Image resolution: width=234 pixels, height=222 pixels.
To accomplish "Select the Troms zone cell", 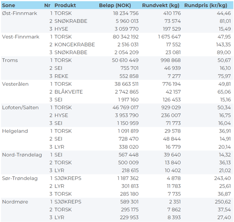I will click(10, 60).
